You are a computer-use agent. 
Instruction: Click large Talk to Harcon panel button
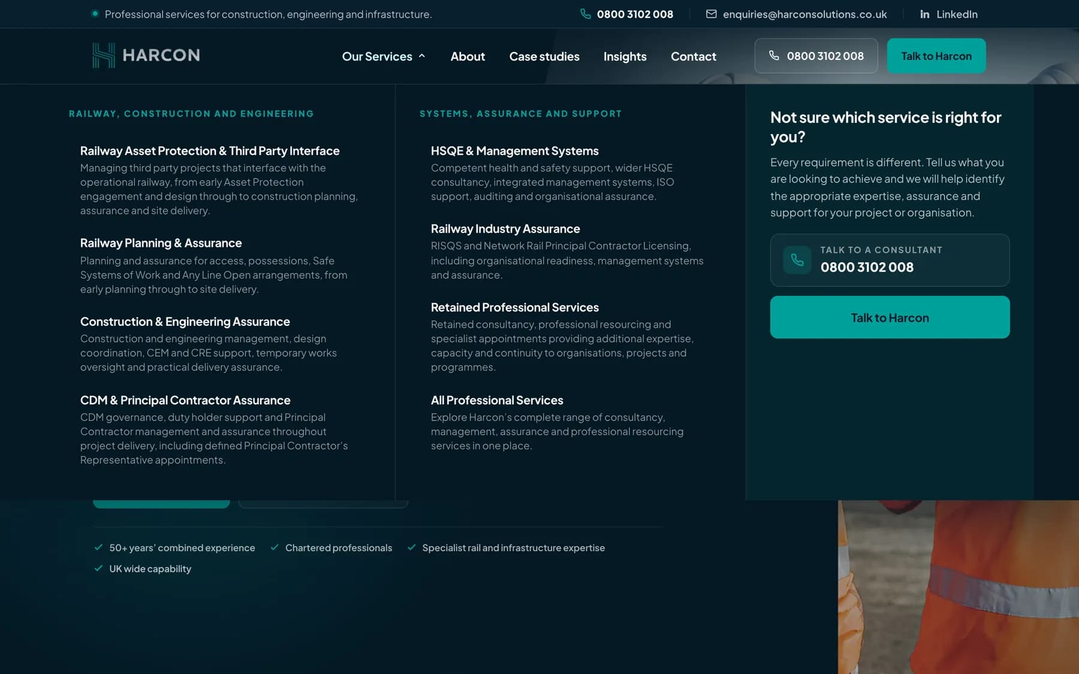click(890, 317)
